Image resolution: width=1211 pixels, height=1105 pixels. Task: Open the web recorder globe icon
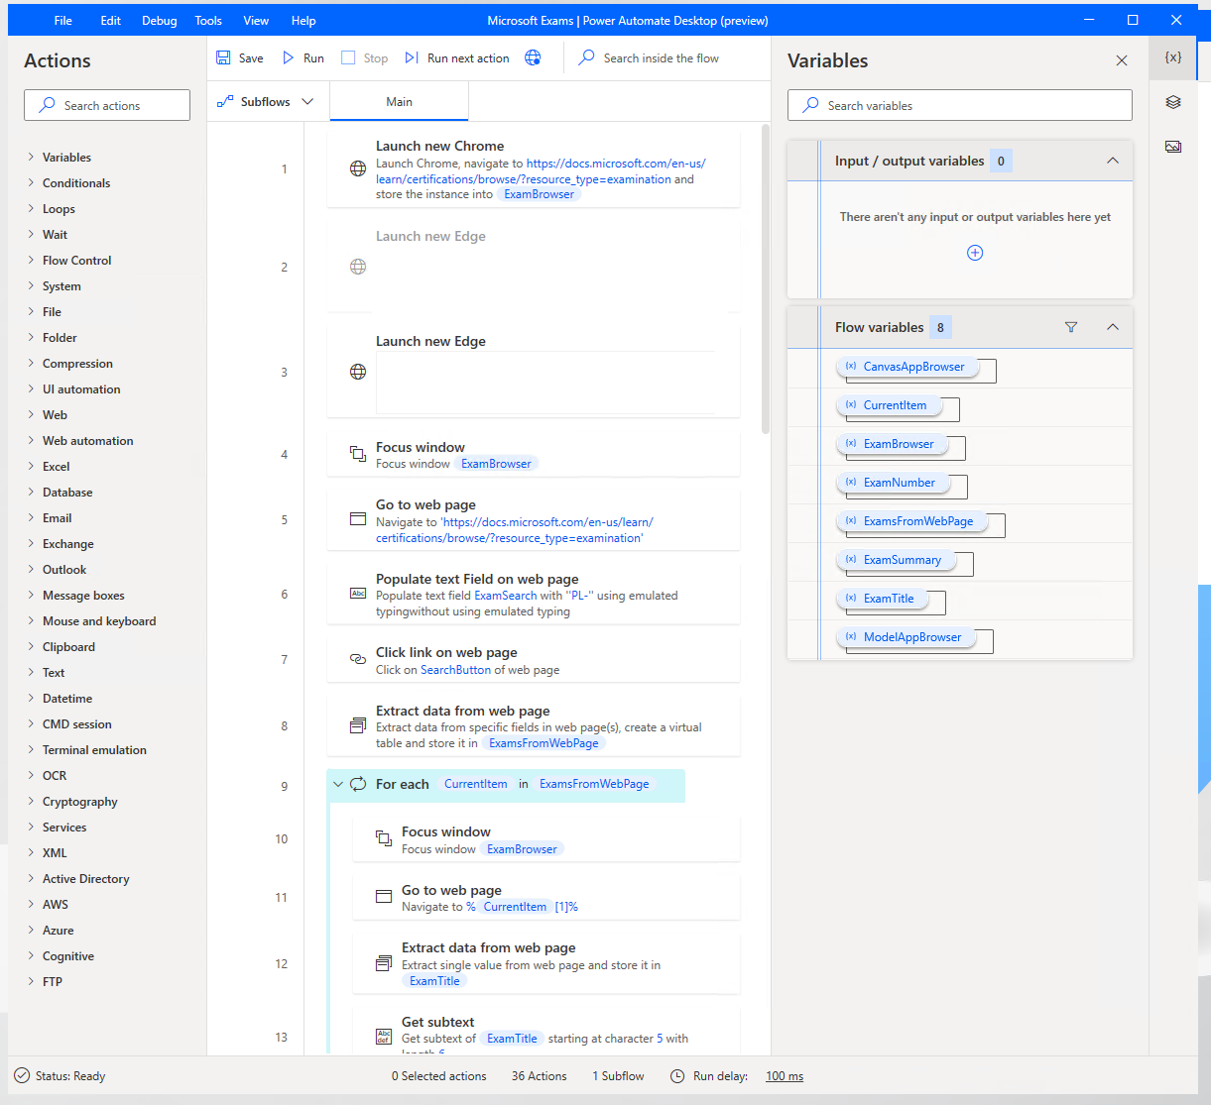[x=533, y=58]
